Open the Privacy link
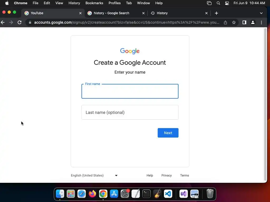 [x=167, y=175]
